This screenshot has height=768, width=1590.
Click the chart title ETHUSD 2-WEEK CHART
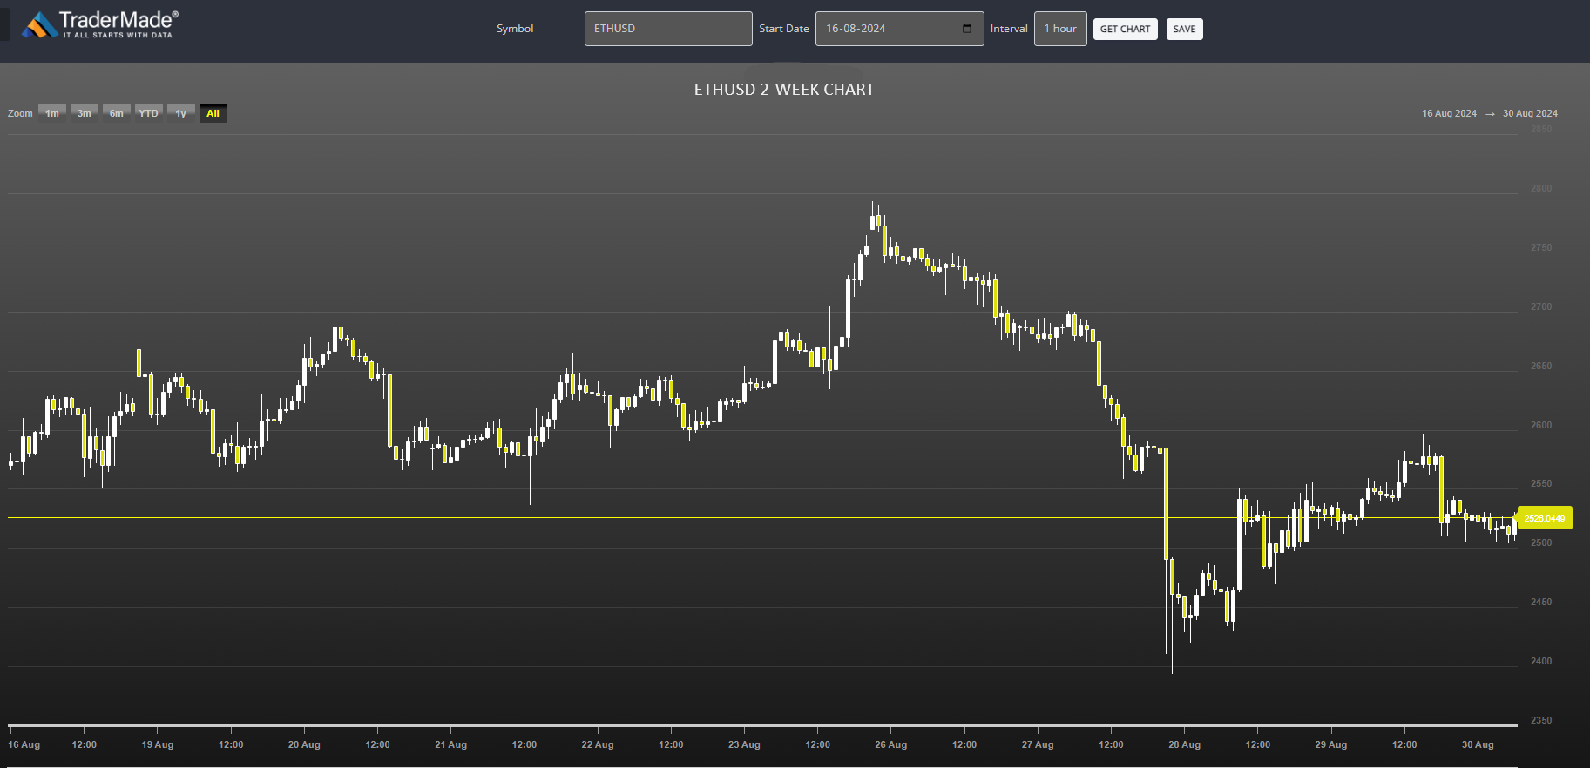pyautogui.click(x=784, y=90)
